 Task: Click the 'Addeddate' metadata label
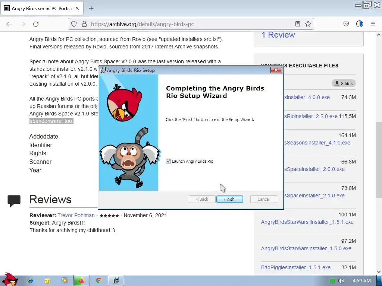pos(44,136)
